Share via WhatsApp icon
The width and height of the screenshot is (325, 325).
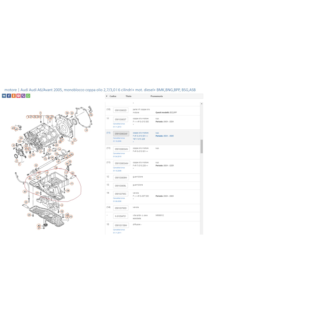click(x=28, y=96)
